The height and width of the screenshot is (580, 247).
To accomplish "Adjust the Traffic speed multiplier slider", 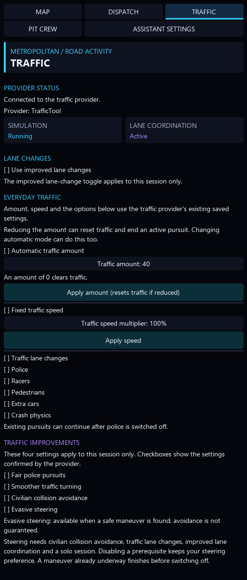I will pos(123,323).
